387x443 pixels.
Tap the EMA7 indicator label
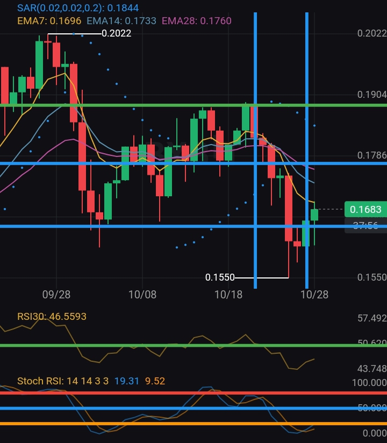coord(49,21)
